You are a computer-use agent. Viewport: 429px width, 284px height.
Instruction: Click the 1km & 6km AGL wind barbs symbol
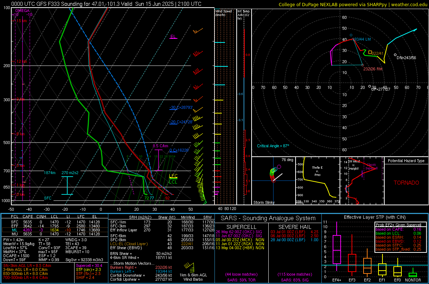[189, 267]
